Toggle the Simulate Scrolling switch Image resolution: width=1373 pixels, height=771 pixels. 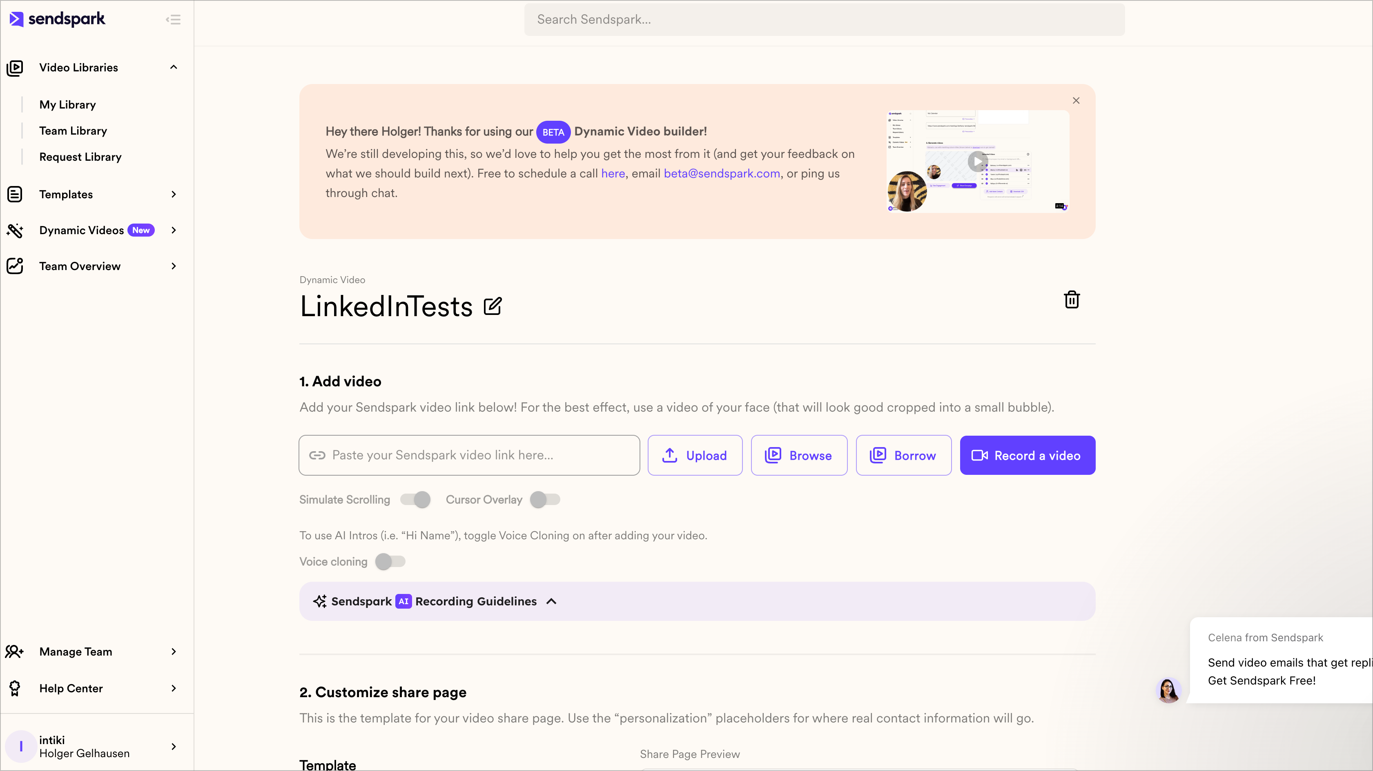pos(416,499)
